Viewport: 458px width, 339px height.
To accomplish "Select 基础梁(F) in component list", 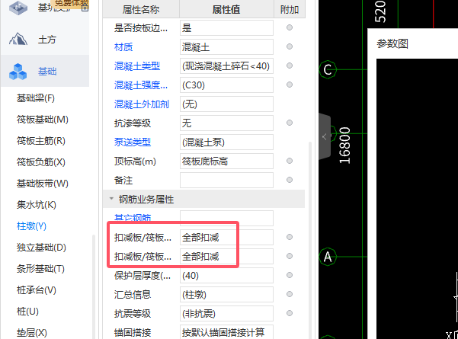I will (x=36, y=98).
